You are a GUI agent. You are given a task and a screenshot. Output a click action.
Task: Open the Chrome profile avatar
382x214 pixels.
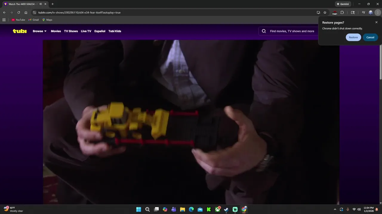click(x=371, y=12)
